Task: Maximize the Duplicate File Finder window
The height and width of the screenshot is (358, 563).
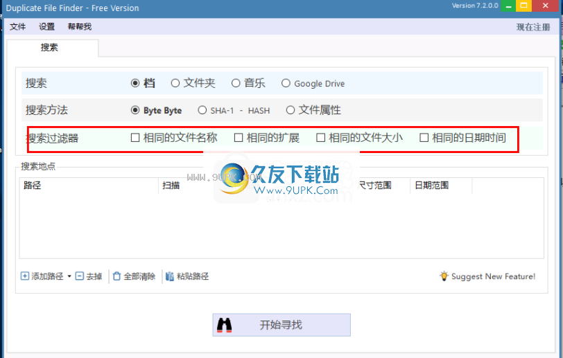Action: pos(524,6)
